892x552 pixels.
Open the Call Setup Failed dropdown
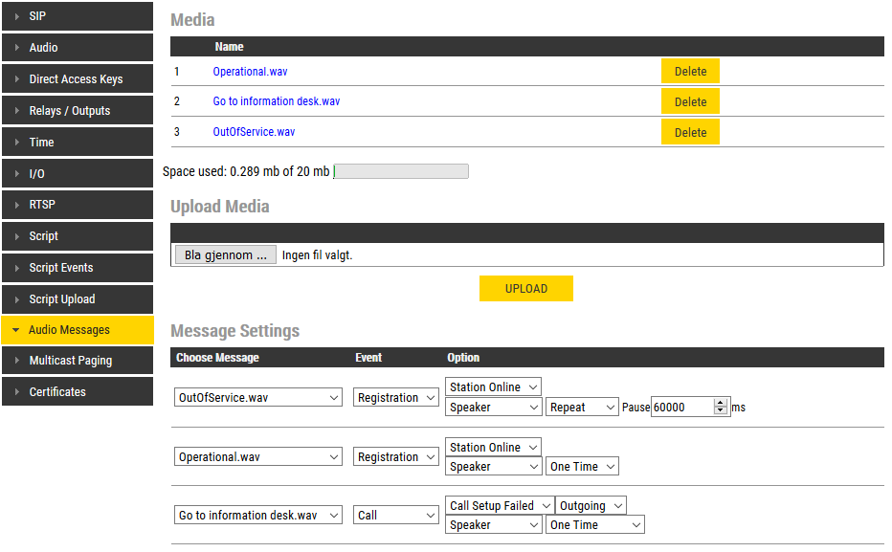(500, 506)
